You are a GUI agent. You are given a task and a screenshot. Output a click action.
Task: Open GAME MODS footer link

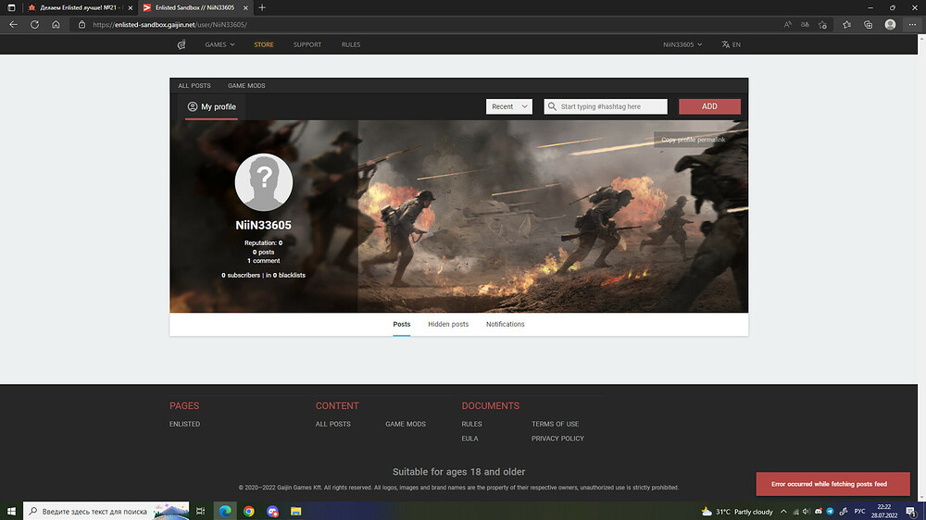(x=406, y=424)
